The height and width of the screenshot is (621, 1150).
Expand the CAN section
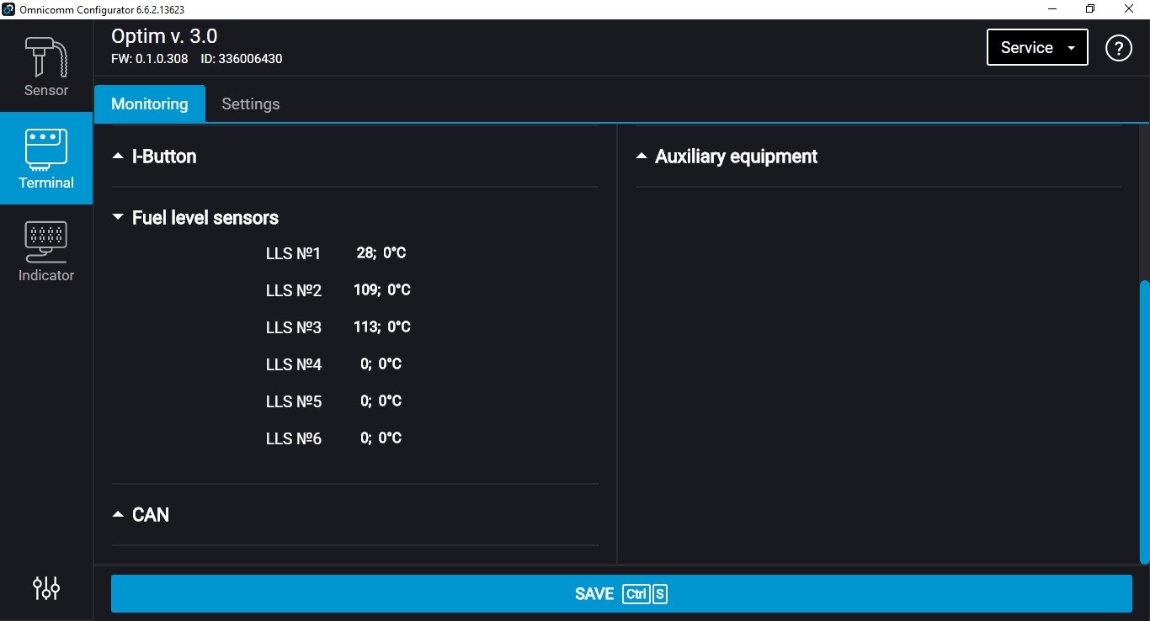pyautogui.click(x=141, y=515)
